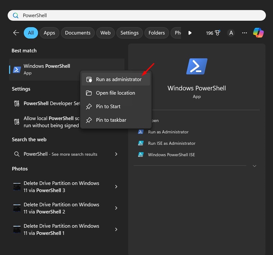Click the large PowerShell logo in details pane
Viewport: 273px width, 255px height.
pos(197,66)
